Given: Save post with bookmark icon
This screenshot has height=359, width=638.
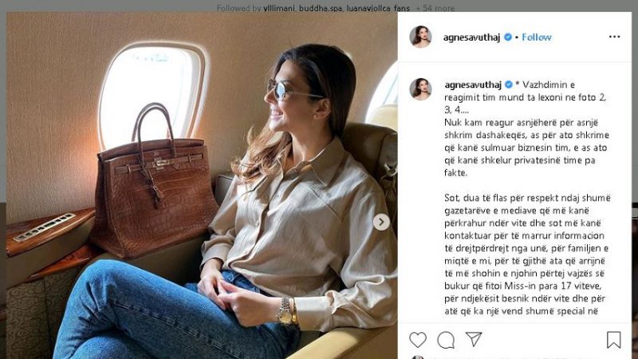Looking at the screenshot, I should click(x=613, y=340).
